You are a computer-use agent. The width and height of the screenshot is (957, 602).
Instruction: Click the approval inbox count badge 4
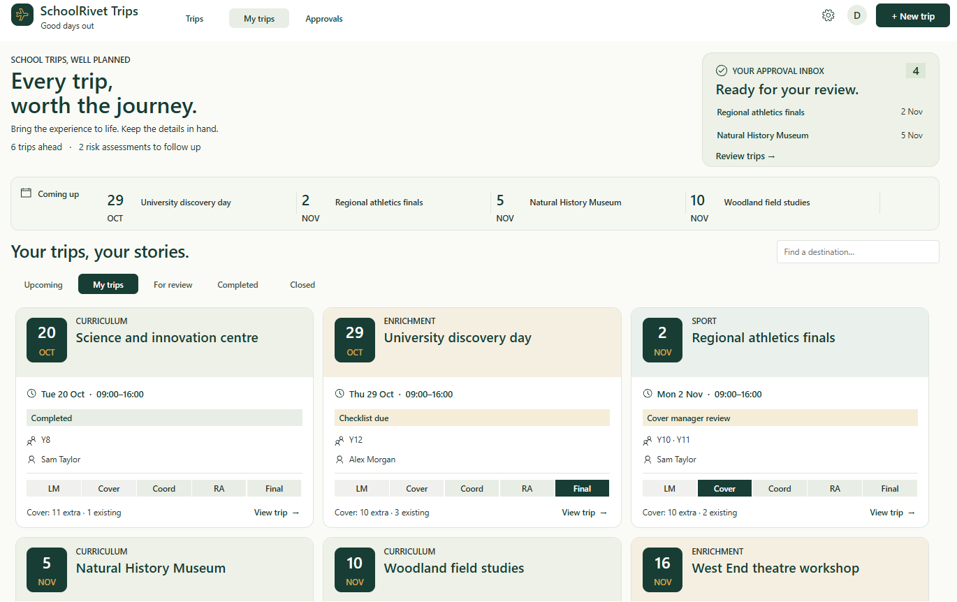(x=916, y=71)
